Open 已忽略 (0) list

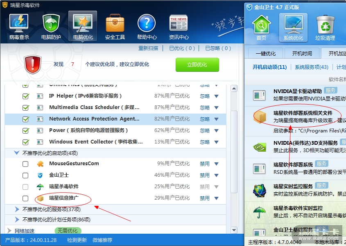(x=218, y=48)
